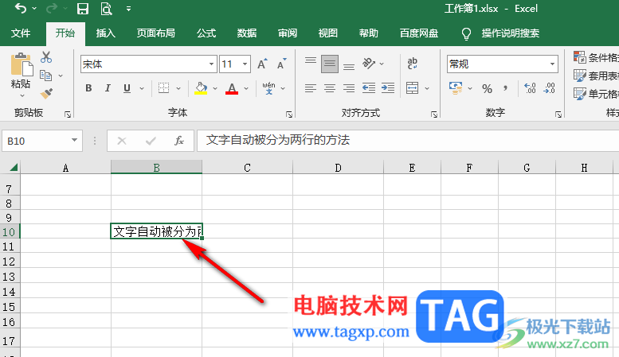Open Number format dialog launcher
This screenshot has height=357, width=619.
click(x=558, y=114)
